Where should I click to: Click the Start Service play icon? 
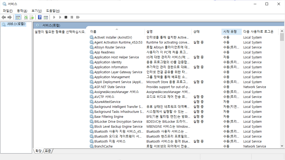pyautogui.click(x=54, y=17)
